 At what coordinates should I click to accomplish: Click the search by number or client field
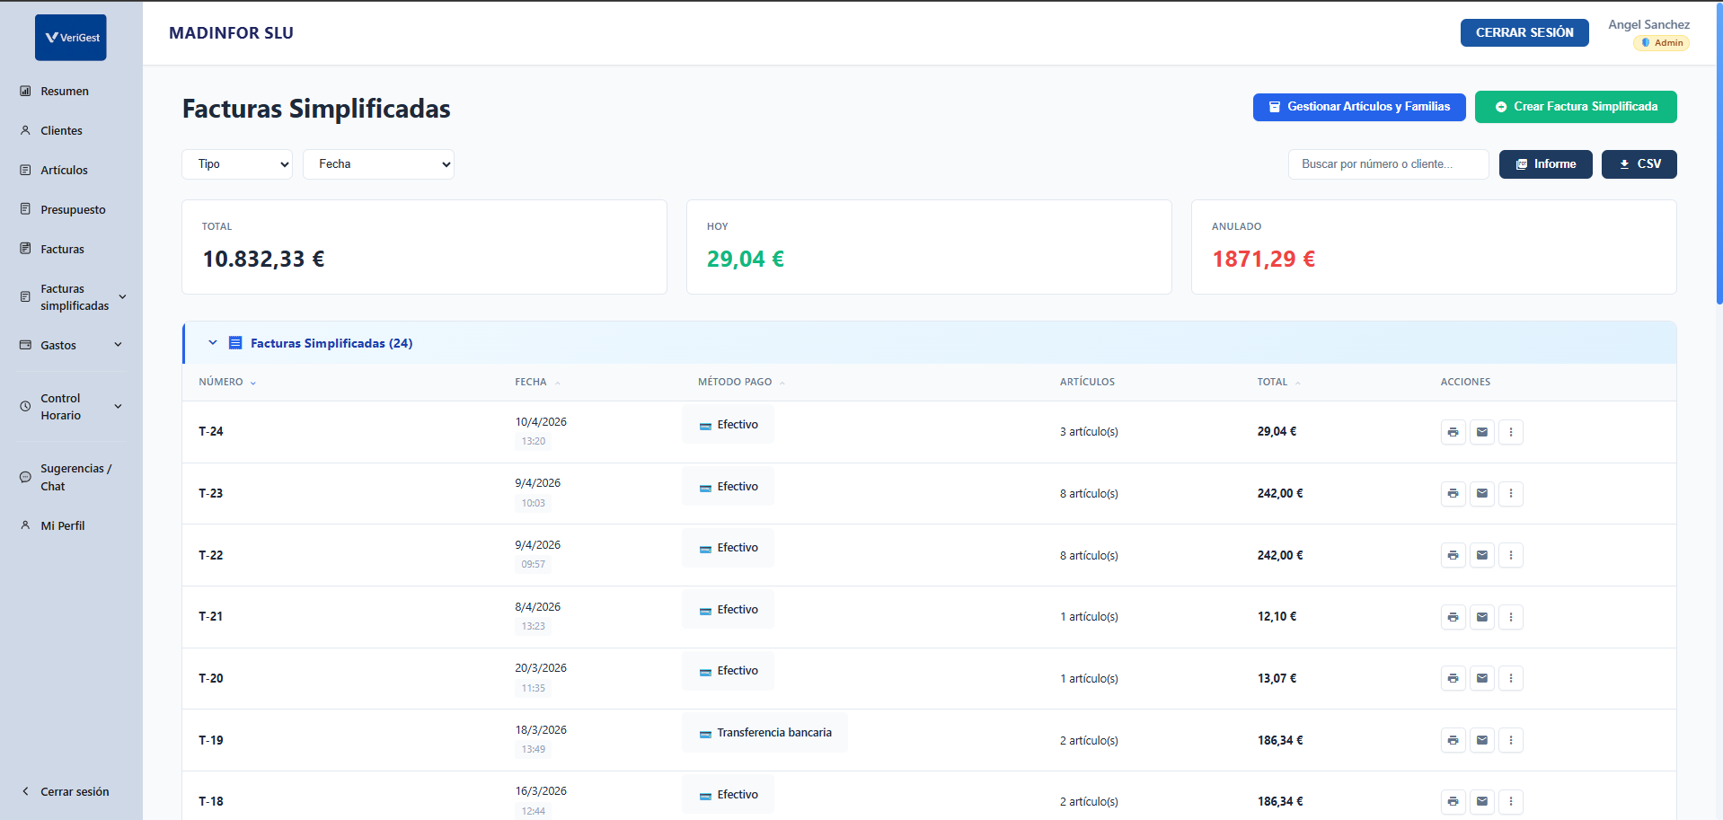1387,164
